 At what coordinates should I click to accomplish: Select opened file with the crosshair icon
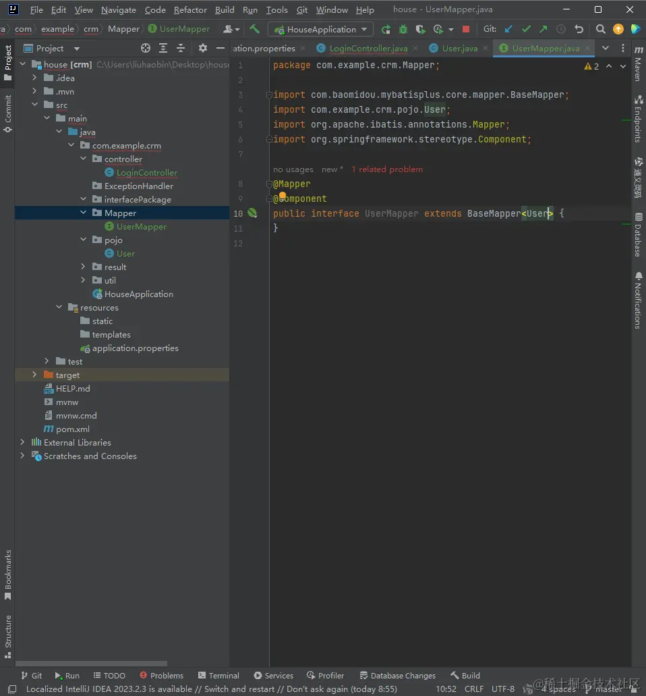pos(146,48)
